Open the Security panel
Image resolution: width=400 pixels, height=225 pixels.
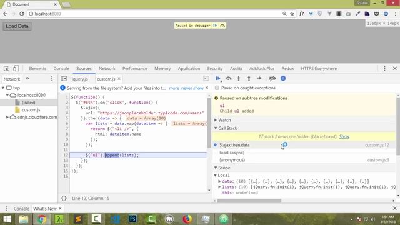click(215, 68)
